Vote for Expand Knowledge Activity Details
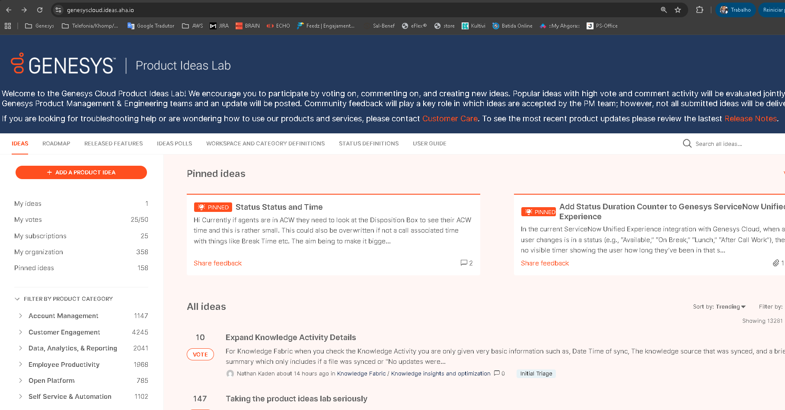This screenshot has width=785, height=410. 200,354
